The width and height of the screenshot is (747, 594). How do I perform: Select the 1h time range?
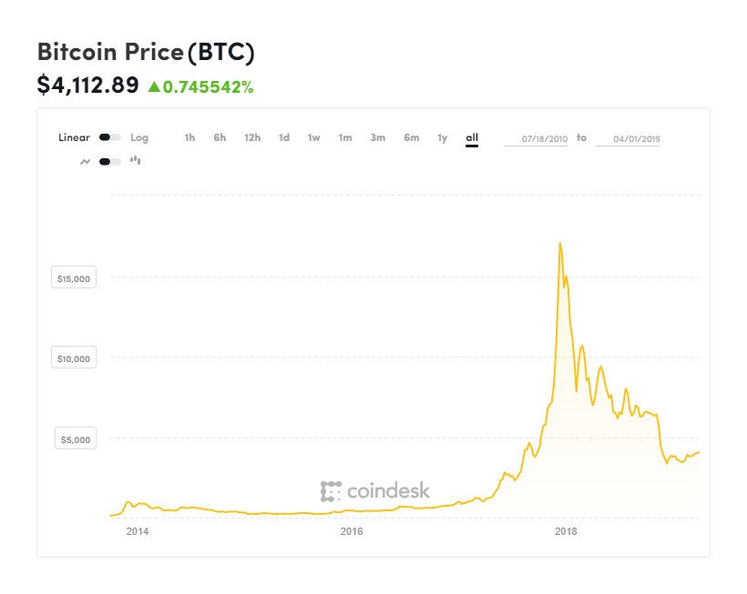click(x=189, y=137)
